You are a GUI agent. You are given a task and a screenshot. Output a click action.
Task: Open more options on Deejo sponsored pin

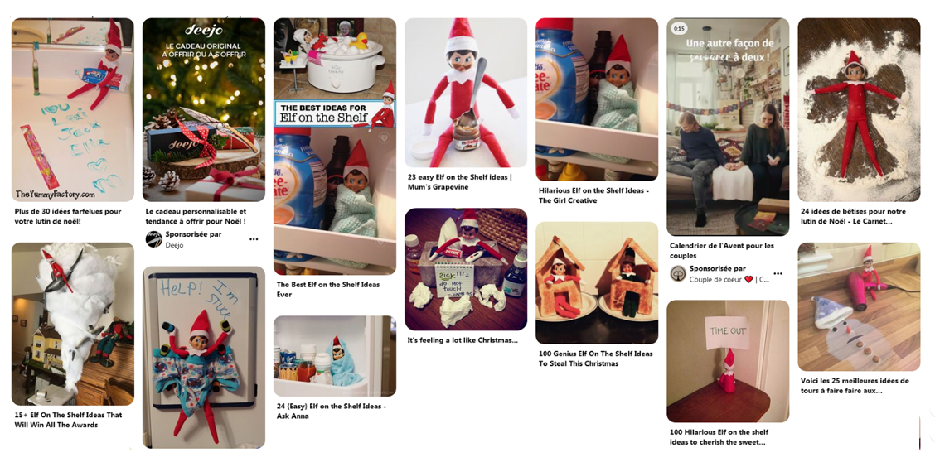tap(254, 239)
